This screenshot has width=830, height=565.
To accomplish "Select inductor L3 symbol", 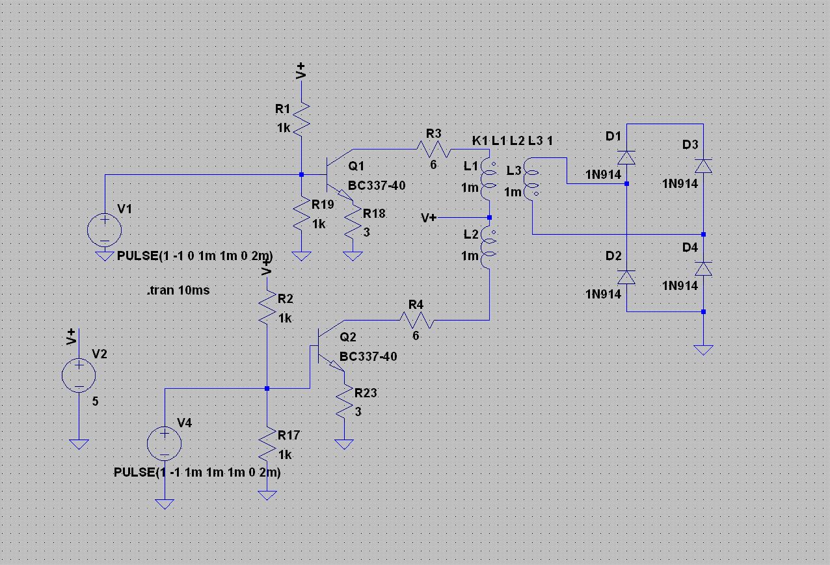I will tap(533, 179).
